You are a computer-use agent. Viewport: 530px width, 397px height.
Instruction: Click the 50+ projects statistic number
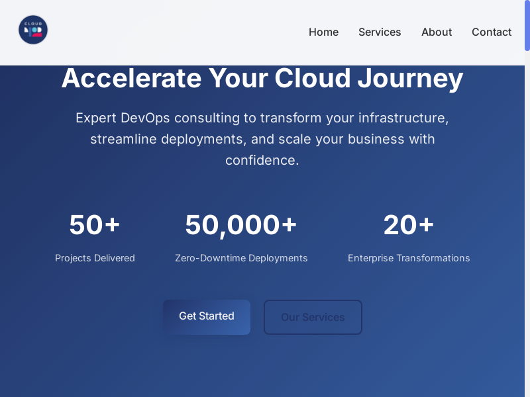tap(95, 224)
